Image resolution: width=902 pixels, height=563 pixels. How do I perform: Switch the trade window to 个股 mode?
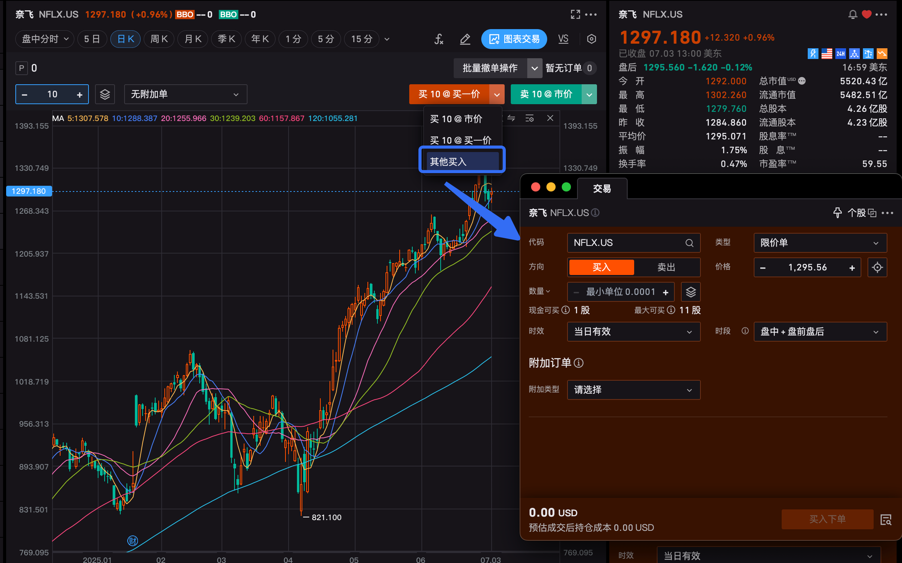tap(862, 213)
